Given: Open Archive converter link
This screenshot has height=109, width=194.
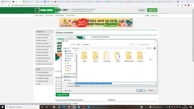Looking at the screenshot, I should [x=43, y=35].
